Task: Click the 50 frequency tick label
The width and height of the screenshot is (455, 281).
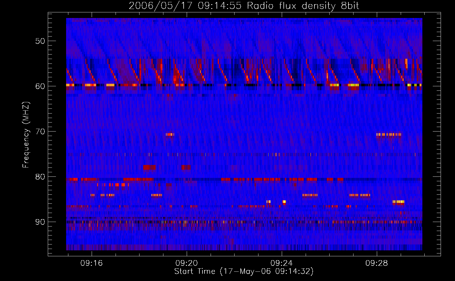Action: (x=40, y=41)
